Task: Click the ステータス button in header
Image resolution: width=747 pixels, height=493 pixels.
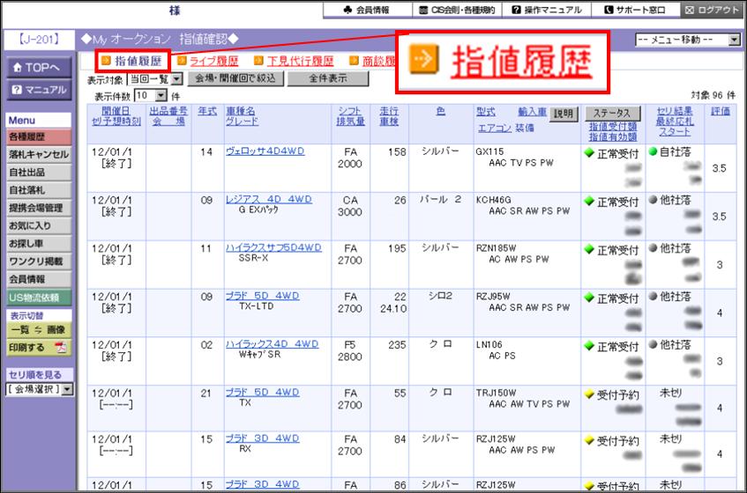Action: point(612,114)
